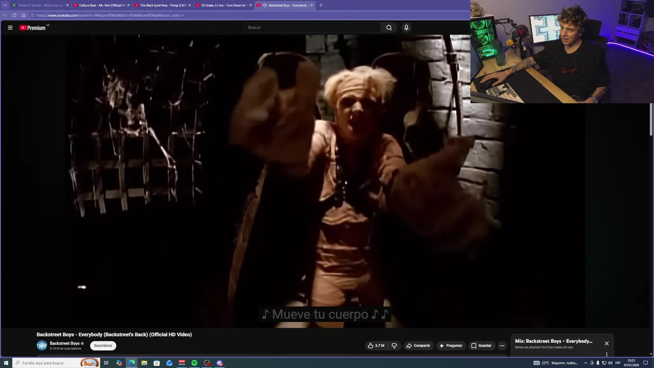Open File Explorer from the taskbar
This screenshot has height=368, width=654.
(x=144, y=363)
